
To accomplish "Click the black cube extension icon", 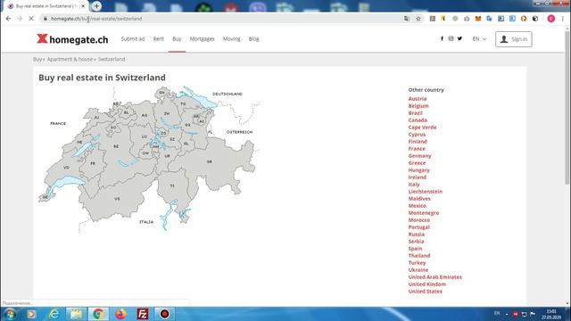I will click(535, 19).
